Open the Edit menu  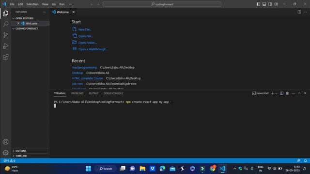(20, 4)
